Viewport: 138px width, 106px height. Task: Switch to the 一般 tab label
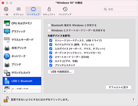(6, 14)
